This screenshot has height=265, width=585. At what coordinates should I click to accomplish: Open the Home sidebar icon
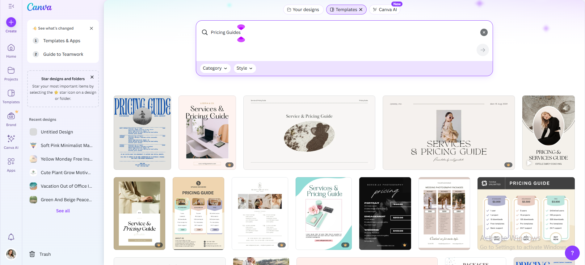coord(11,48)
